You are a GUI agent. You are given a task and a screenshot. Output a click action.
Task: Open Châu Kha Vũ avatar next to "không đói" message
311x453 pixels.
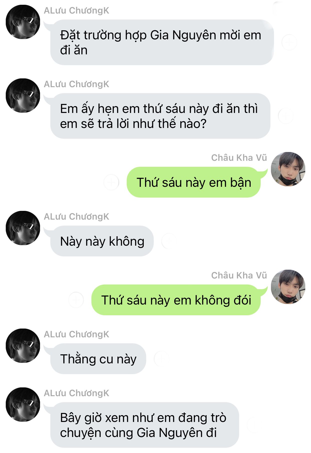pos(288,287)
